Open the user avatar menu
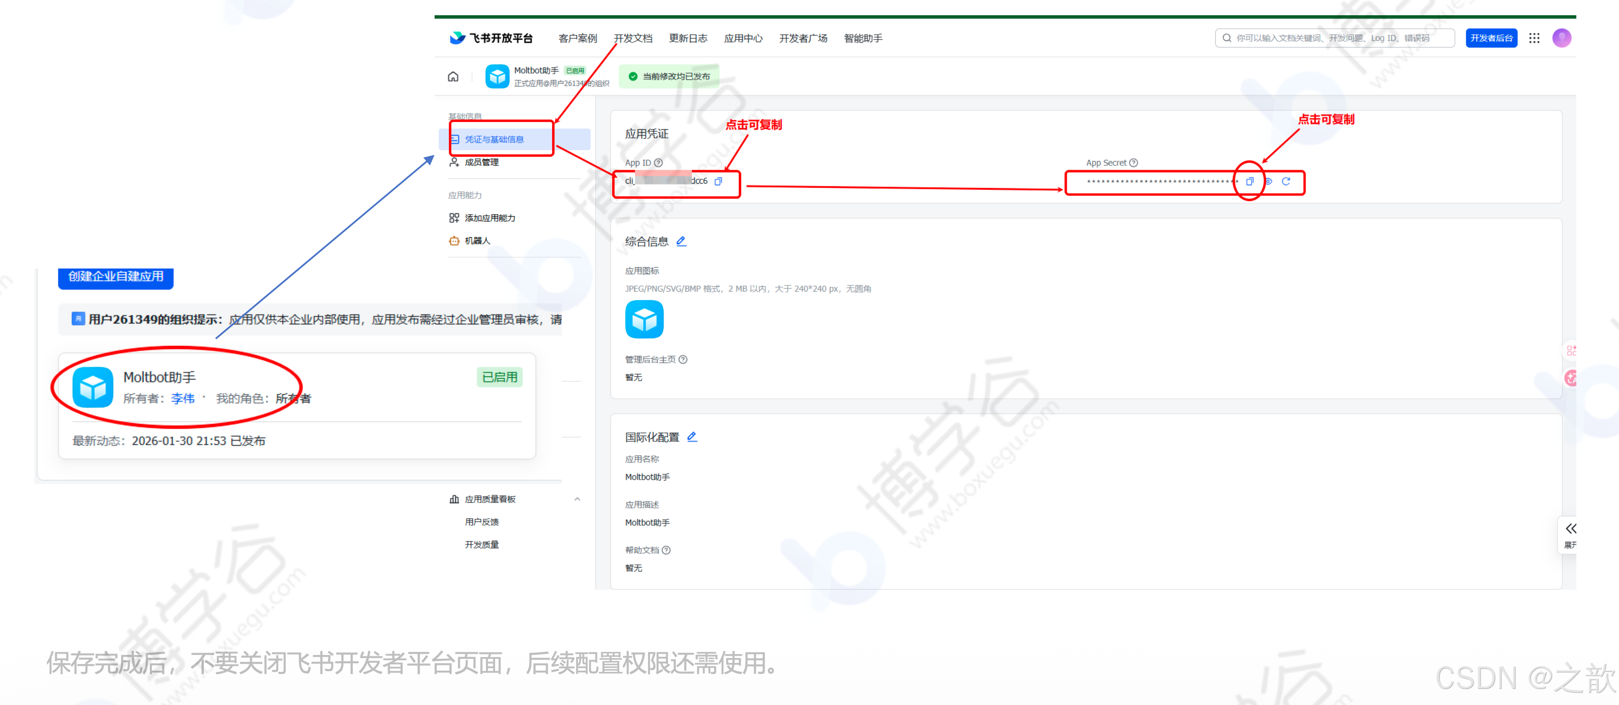1619x705 pixels. coord(1562,38)
